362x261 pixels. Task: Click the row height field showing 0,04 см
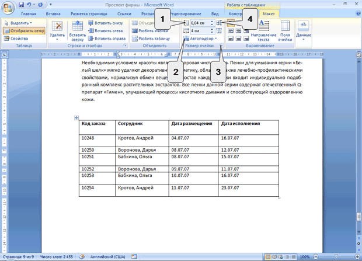pos(200,23)
